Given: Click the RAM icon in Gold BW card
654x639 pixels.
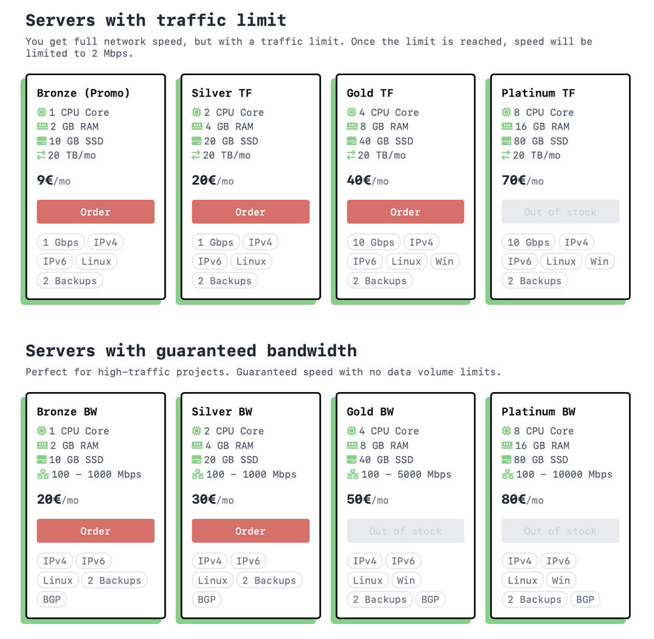Looking at the screenshot, I should pos(352,446).
